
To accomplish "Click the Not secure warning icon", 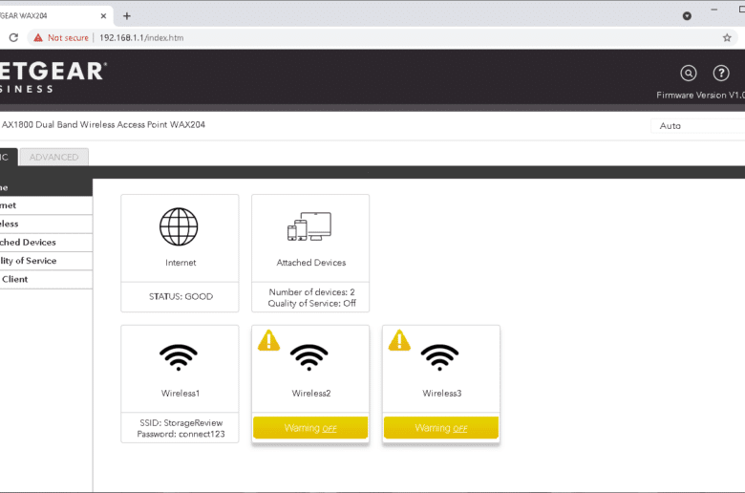I will (x=38, y=37).
